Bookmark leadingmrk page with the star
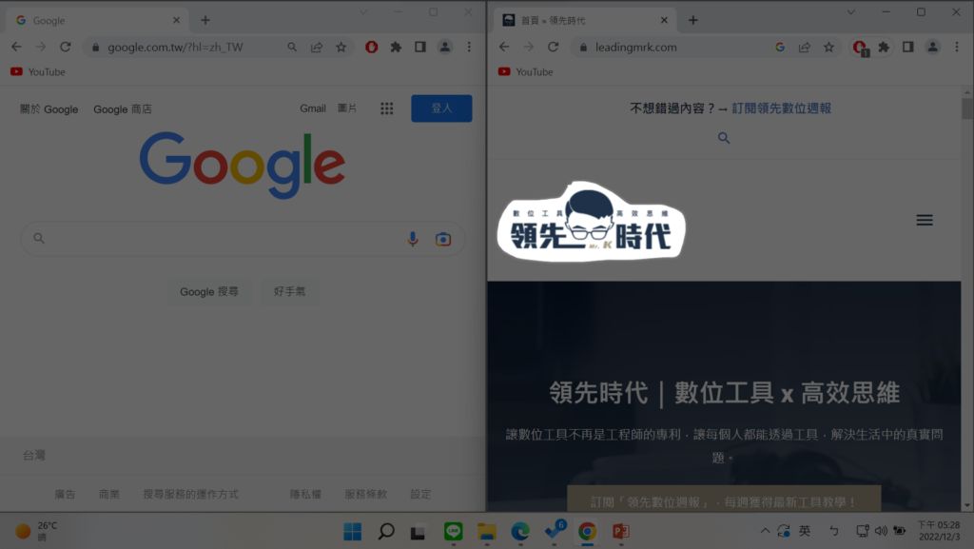This screenshot has width=974, height=549. click(x=828, y=47)
